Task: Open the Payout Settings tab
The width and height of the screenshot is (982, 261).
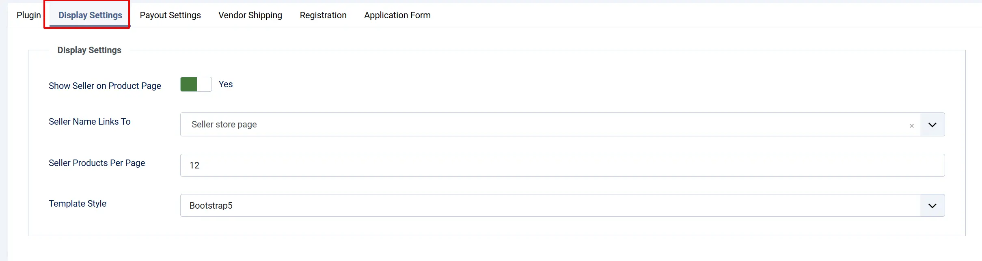Action: pyautogui.click(x=170, y=15)
